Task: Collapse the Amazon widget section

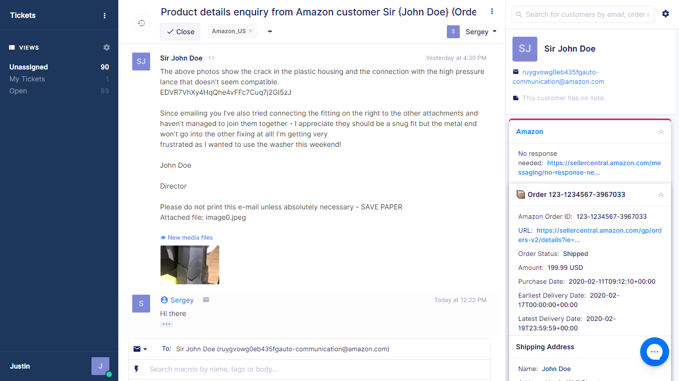Action: click(x=661, y=132)
